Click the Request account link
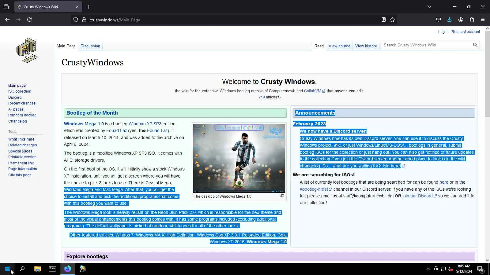The height and width of the screenshot is (275, 490). [466, 32]
